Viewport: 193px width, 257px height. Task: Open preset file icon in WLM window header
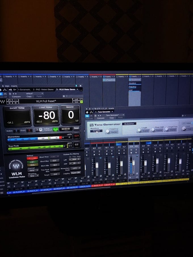click(10, 94)
